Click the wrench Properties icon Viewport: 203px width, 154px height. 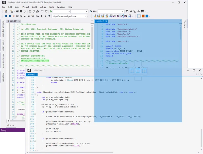131,11
